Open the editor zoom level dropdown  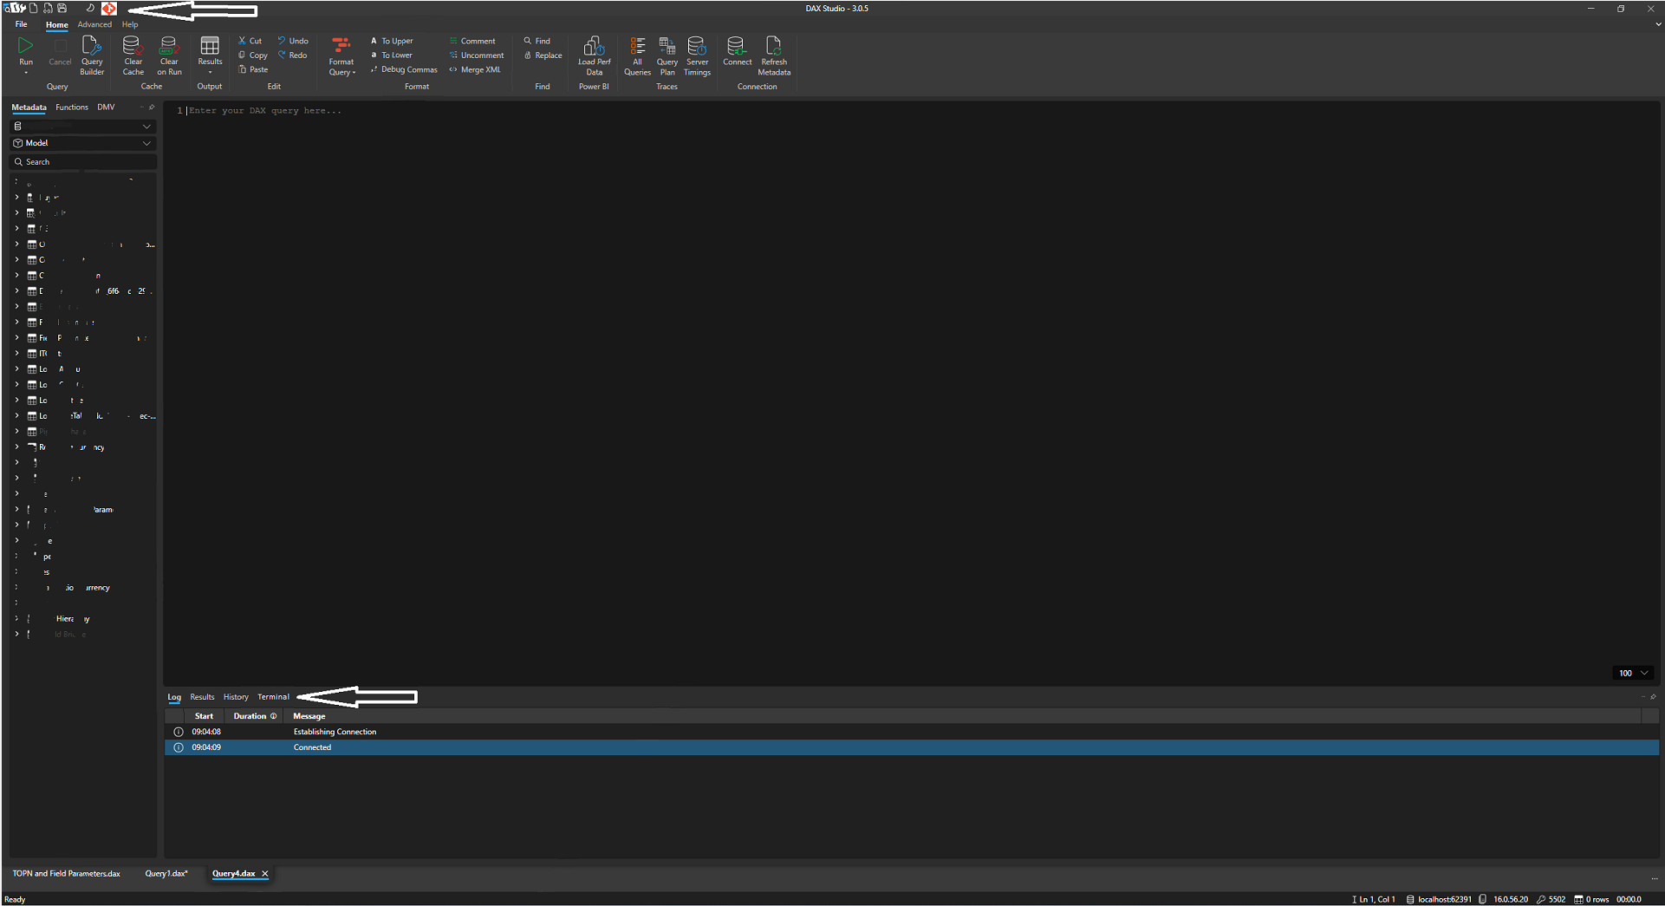point(1634,673)
